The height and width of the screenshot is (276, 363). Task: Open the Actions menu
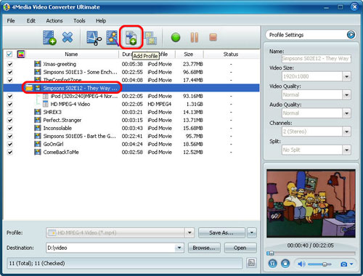(54, 21)
